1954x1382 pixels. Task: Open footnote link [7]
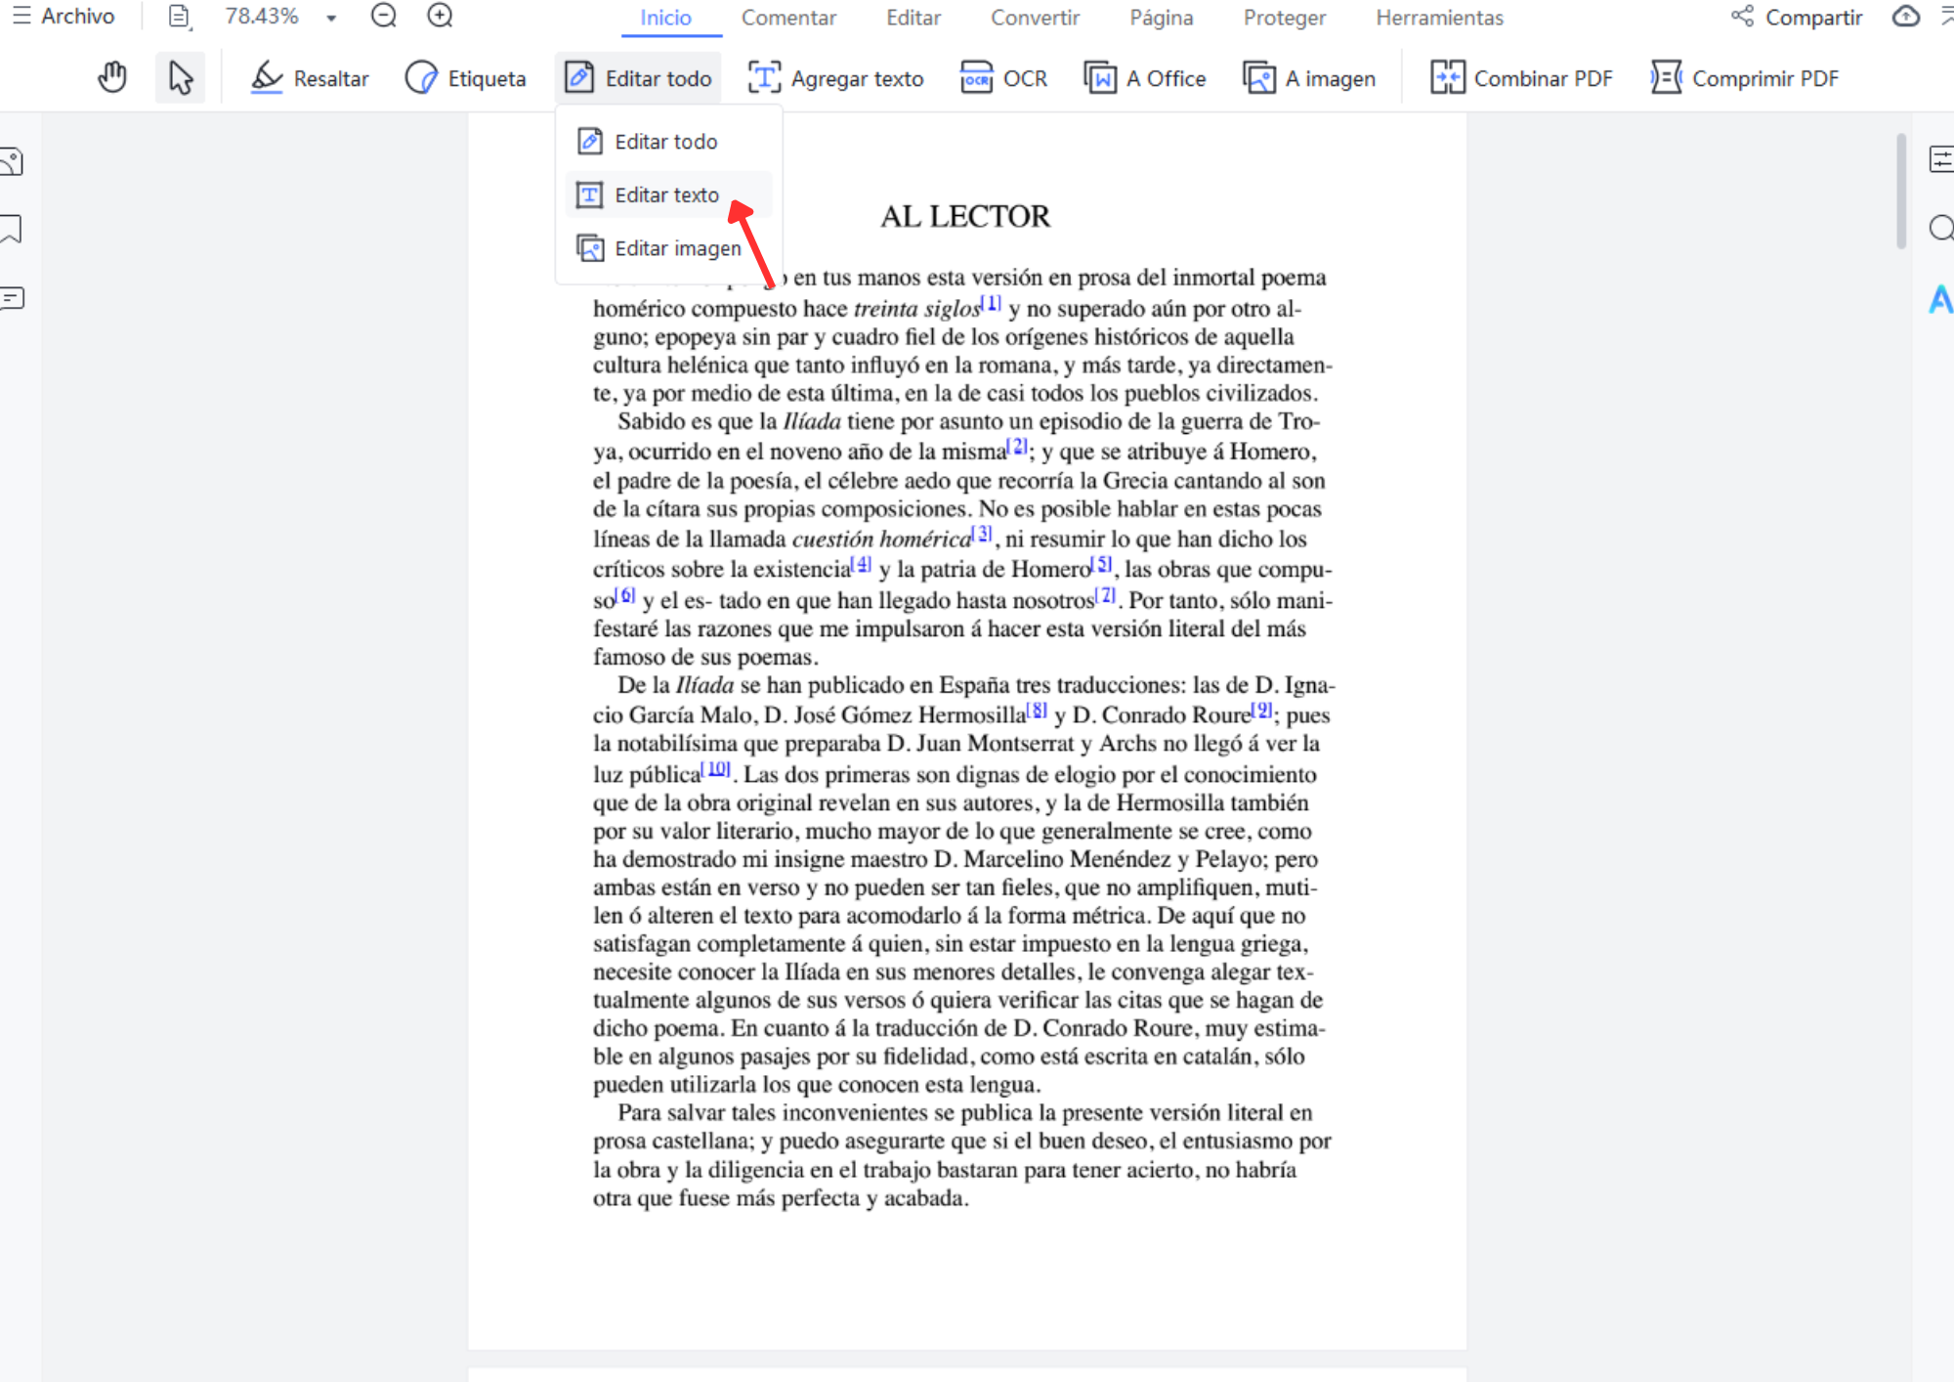click(x=1106, y=594)
